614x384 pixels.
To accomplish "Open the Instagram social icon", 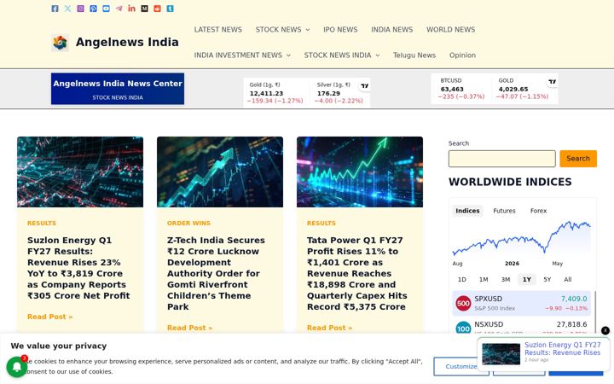I will [80, 9].
